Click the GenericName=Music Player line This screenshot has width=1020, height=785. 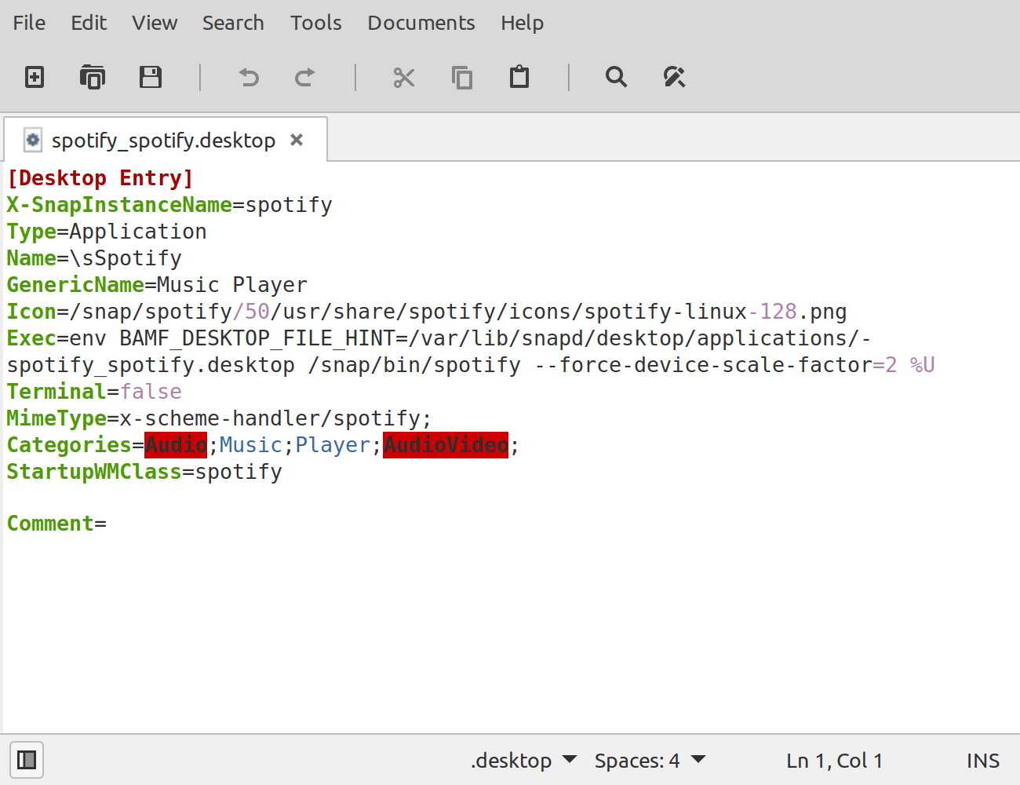point(157,285)
